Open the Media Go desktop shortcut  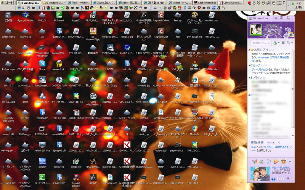[194, 130]
